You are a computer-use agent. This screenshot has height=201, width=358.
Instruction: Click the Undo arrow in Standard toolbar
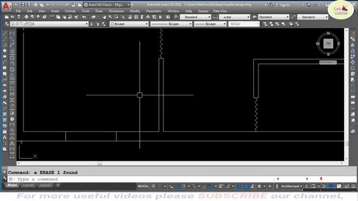point(84,17)
